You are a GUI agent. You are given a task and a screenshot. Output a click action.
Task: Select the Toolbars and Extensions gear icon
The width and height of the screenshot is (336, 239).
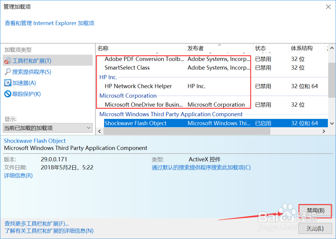coord(8,61)
